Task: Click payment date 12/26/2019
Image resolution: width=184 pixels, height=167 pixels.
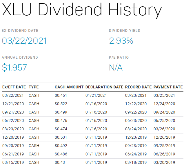Action: 164,137
